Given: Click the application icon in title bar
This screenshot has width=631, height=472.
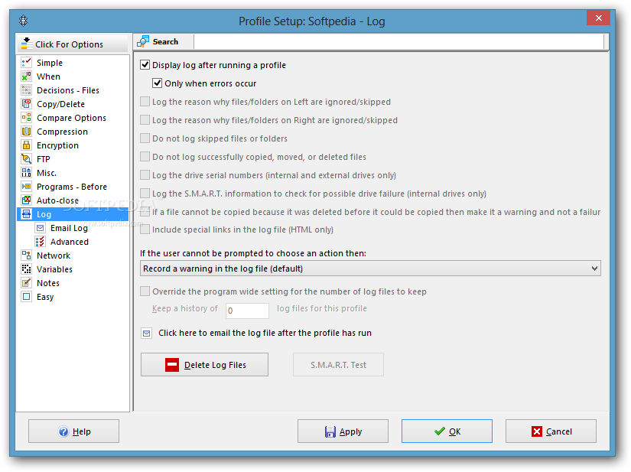Looking at the screenshot, I should click(24, 21).
